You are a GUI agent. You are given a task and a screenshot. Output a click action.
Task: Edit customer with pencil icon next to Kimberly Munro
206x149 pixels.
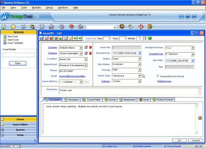click(x=86, y=47)
